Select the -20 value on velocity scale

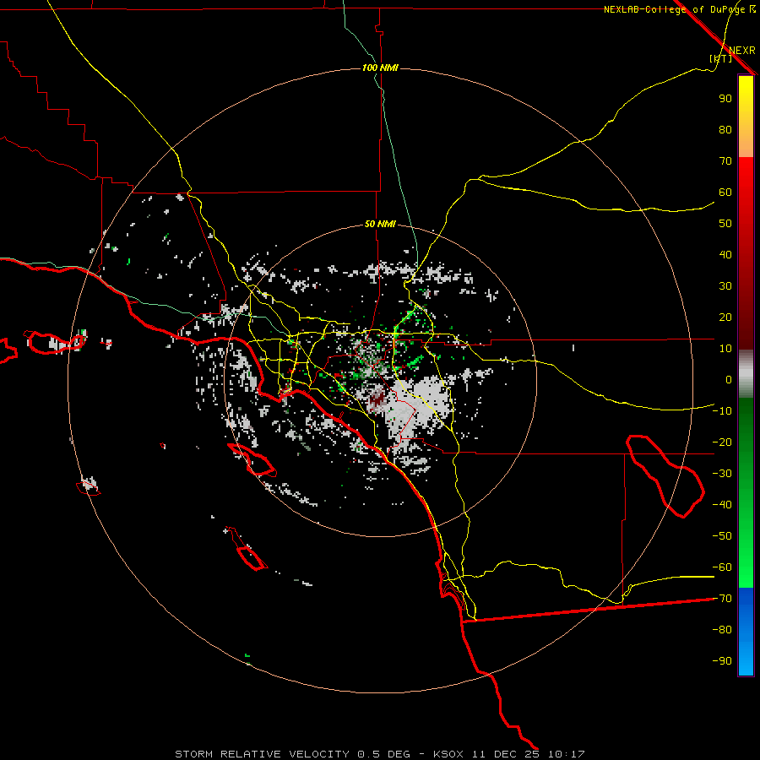click(722, 442)
